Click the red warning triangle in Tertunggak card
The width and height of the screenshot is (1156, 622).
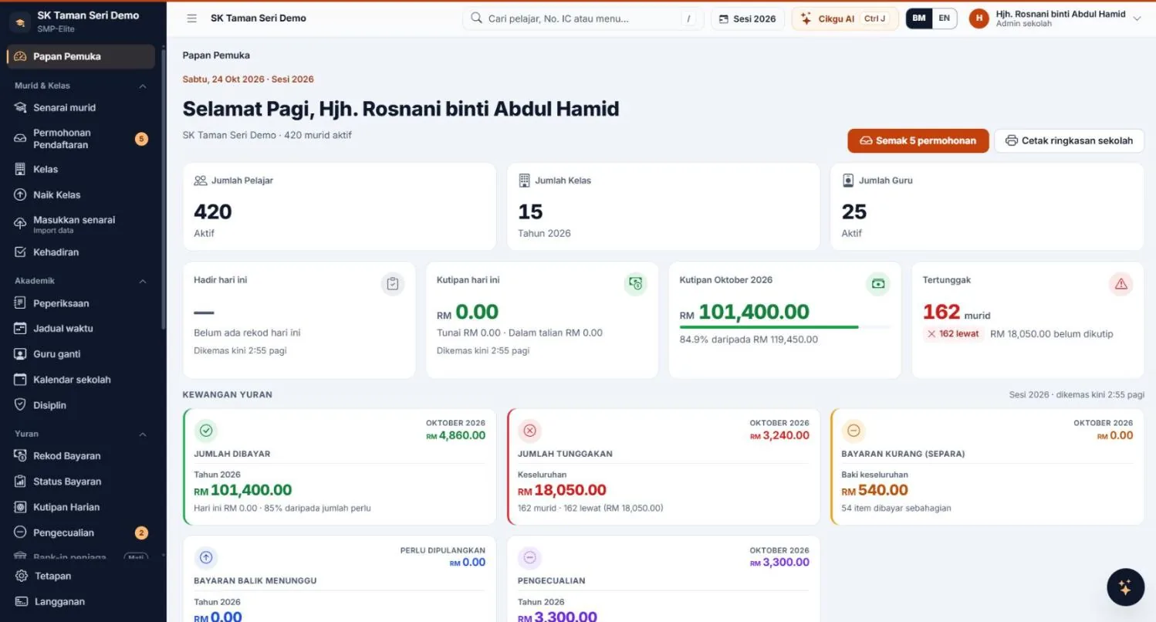pyautogui.click(x=1121, y=284)
